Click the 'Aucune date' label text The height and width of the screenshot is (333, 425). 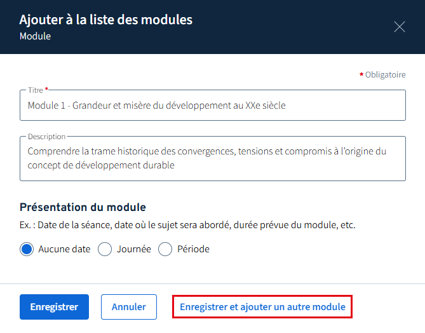pos(64,249)
